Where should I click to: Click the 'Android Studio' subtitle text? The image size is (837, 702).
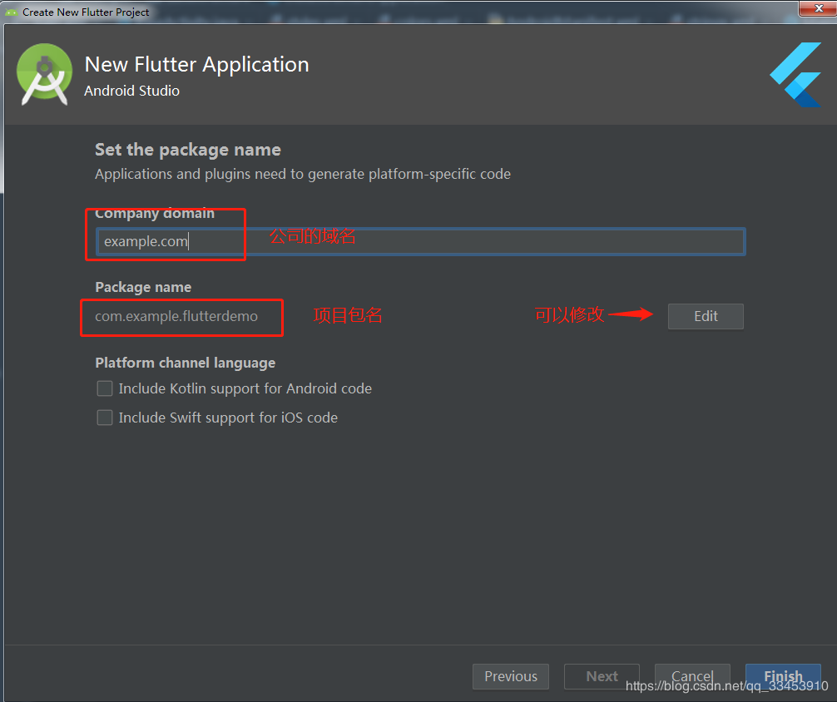pyautogui.click(x=131, y=91)
